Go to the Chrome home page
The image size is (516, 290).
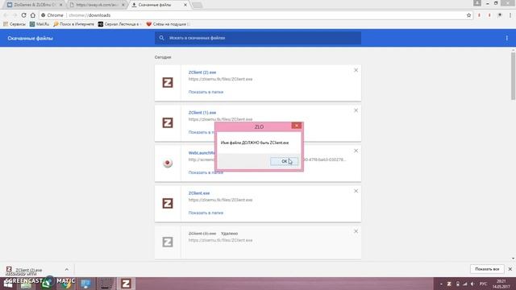[32, 15]
